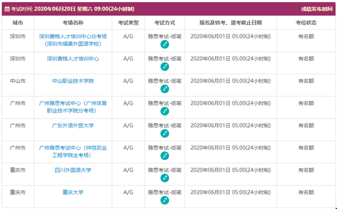The width and height of the screenshot is (337, 209).
Task: Open the 广东外语外贸大学 venue link
Action: [x=73, y=125]
